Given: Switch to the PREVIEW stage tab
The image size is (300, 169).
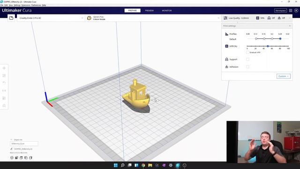Looking at the screenshot, I should coord(149,10).
